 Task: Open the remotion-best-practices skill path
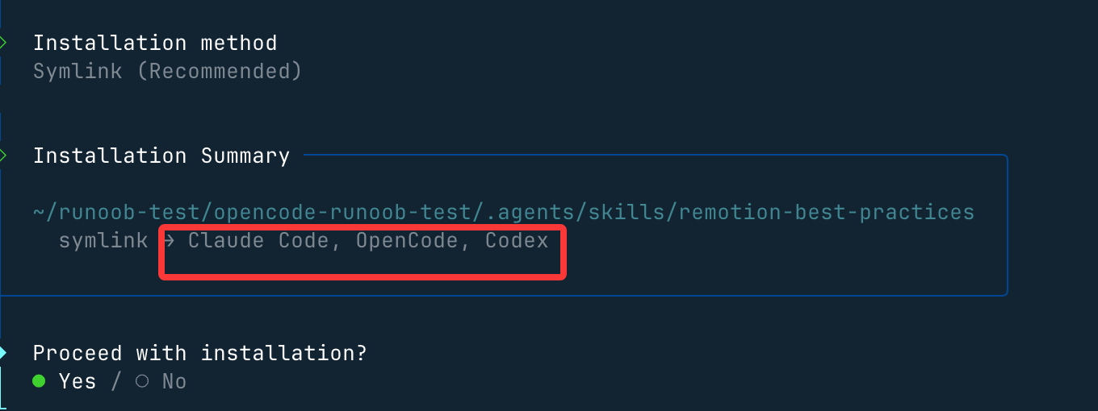827,213
